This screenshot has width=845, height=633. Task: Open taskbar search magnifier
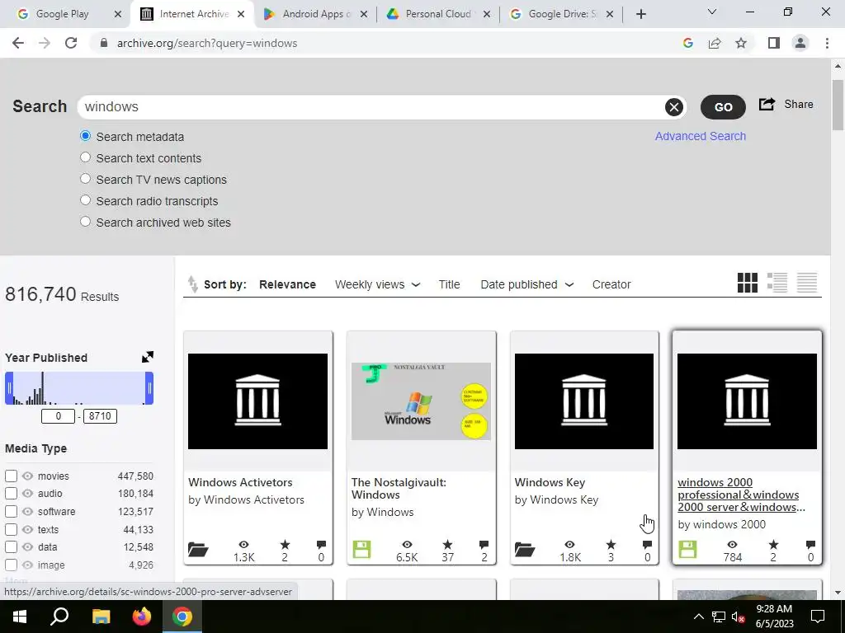pos(59,617)
